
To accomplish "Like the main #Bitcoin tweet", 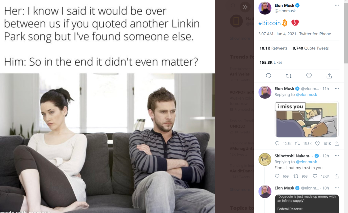I will coord(309,76).
